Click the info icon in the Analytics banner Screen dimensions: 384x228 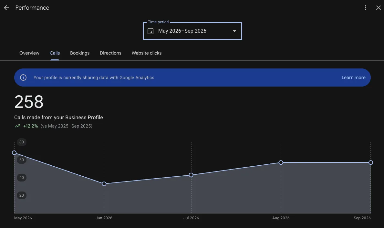coord(23,78)
